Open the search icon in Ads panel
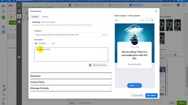Viewport: 188px width, 105px height. [x=11, y=11]
